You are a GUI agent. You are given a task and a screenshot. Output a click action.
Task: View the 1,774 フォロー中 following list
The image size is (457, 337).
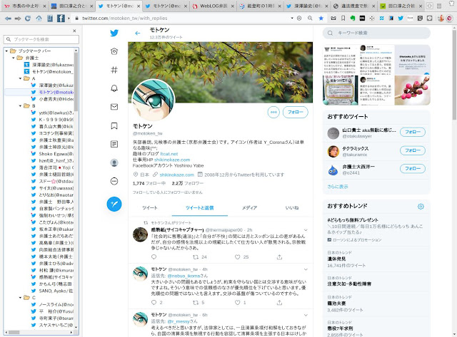(149, 183)
